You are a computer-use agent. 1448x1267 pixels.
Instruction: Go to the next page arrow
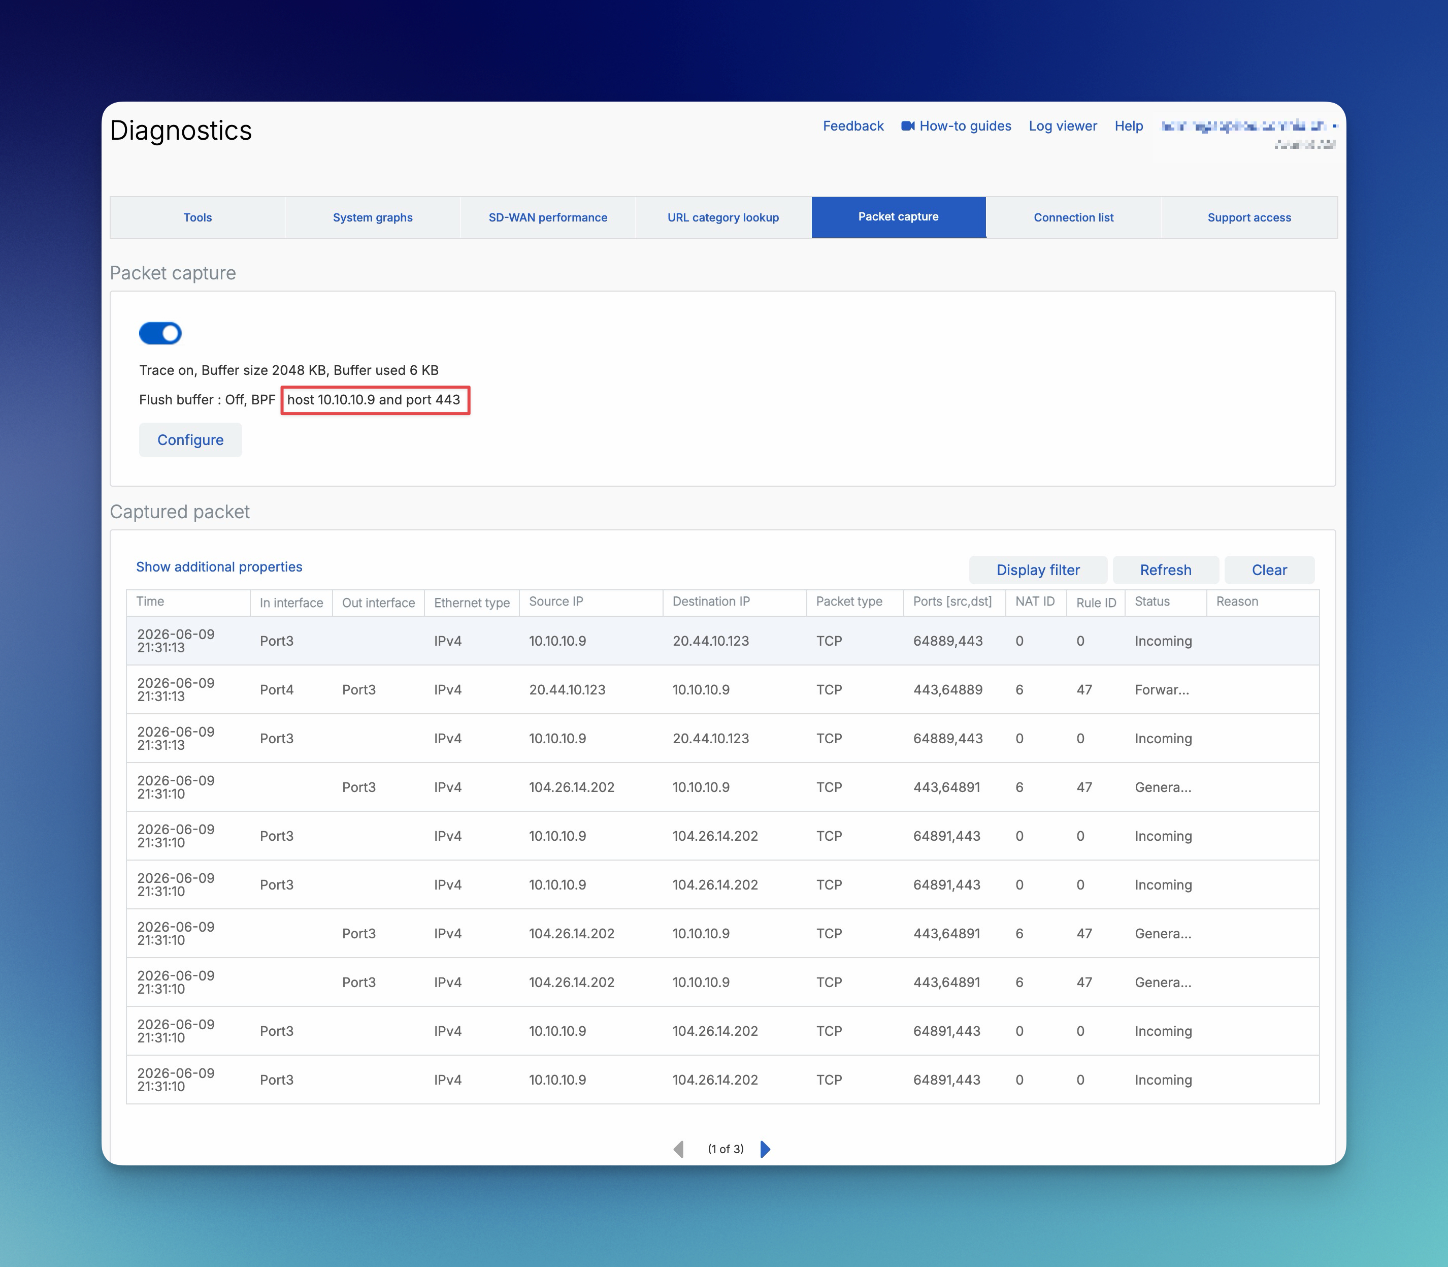coord(765,1149)
